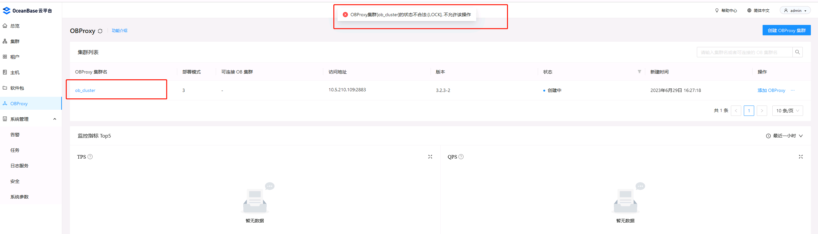Viewport: 818px width, 234px height.
Task: Click the search magnifier button in cluster list
Action: [798, 52]
